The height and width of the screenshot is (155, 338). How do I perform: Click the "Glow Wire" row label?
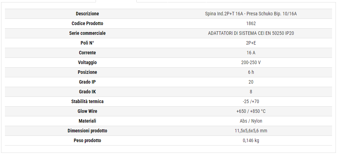(87, 111)
